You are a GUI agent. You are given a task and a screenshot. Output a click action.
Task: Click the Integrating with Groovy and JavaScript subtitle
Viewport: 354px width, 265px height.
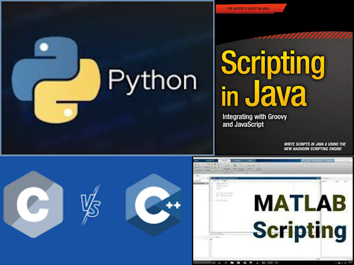point(255,121)
